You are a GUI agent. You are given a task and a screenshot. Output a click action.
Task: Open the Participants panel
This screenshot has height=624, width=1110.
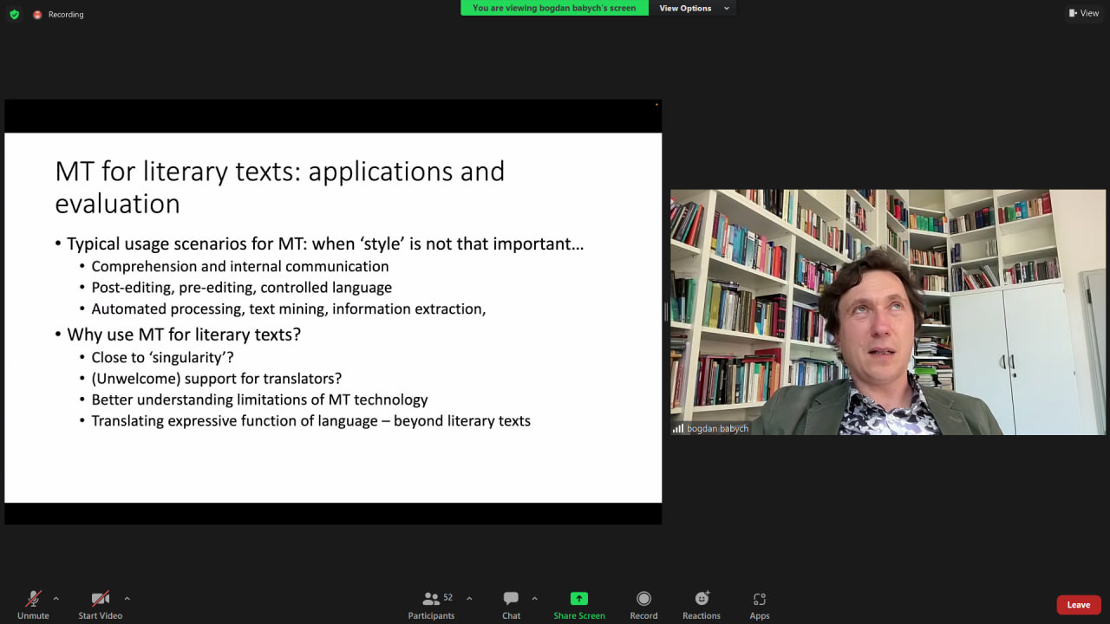point(431,604)
